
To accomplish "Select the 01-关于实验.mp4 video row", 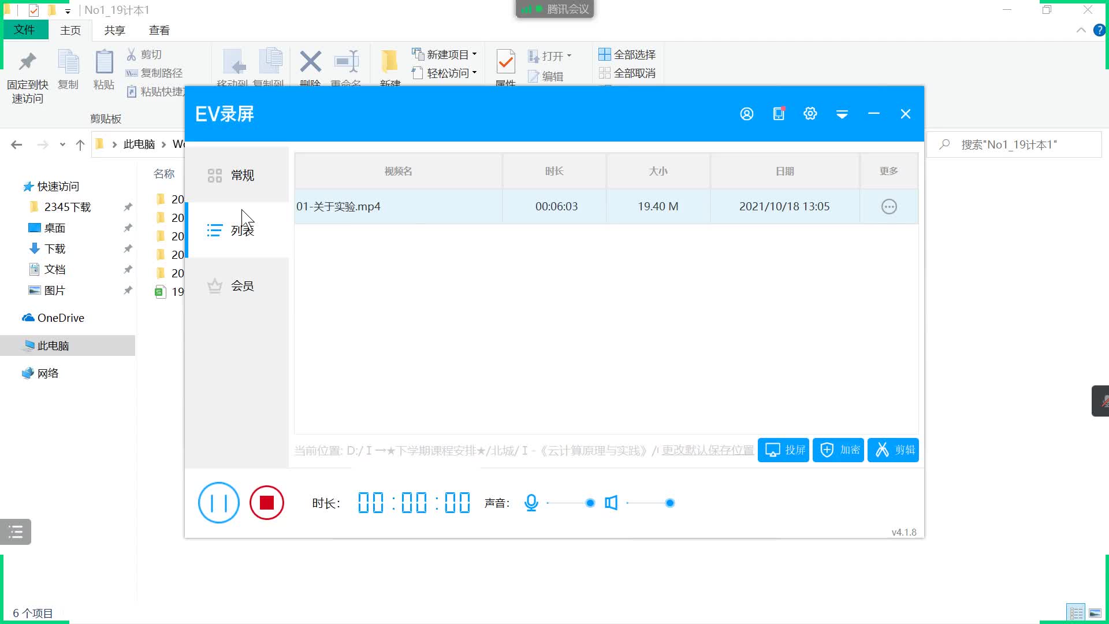I will click(x=606, y=207).
